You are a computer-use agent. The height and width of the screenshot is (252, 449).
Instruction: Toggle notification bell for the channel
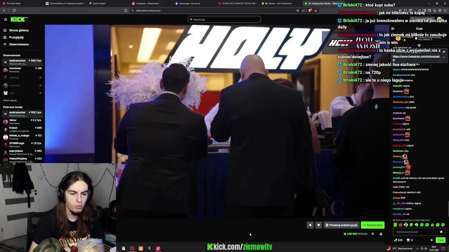[x=310, y=225]
